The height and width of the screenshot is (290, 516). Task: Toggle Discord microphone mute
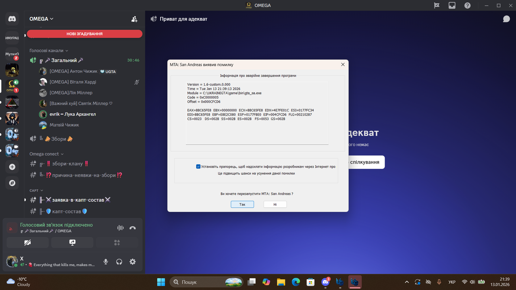pos(106,262)
